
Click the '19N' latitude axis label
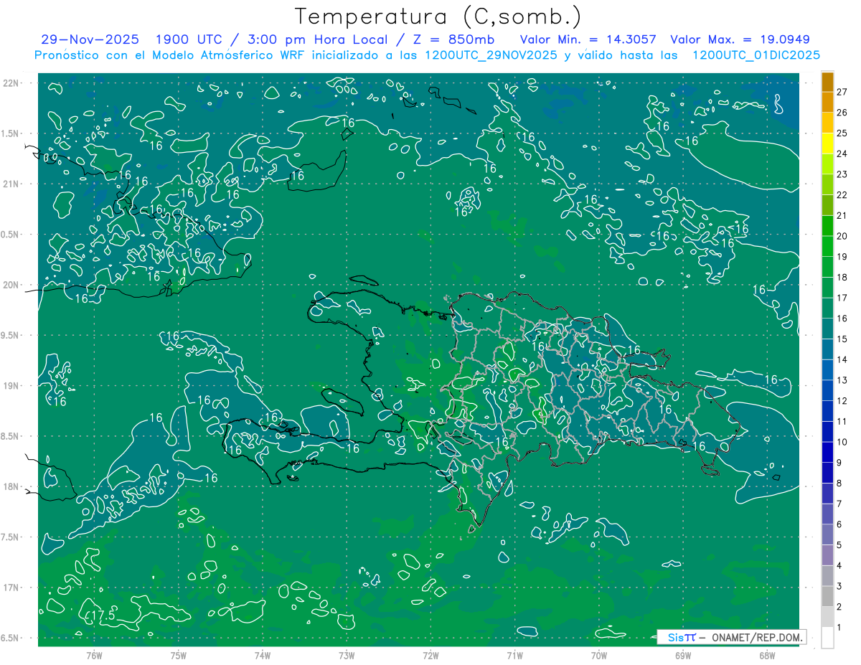[x=10, y=385]
